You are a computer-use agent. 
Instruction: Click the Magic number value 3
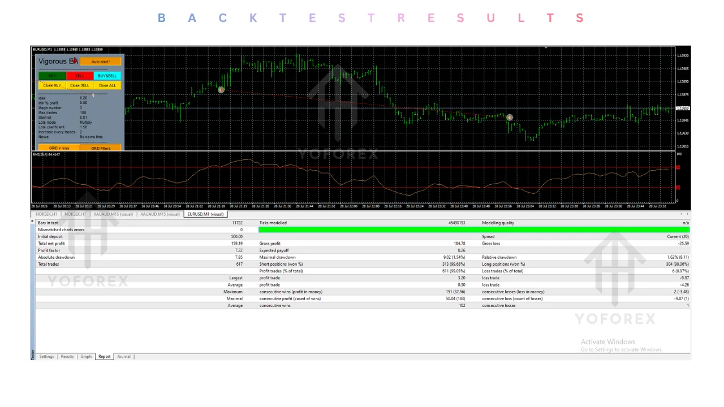click(81, 108)
